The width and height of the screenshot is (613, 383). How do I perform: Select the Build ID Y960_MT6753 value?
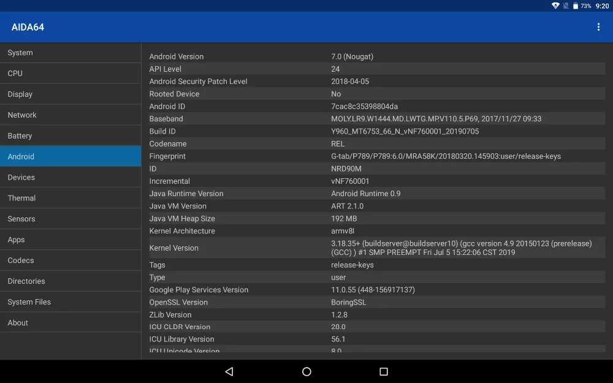405,131
